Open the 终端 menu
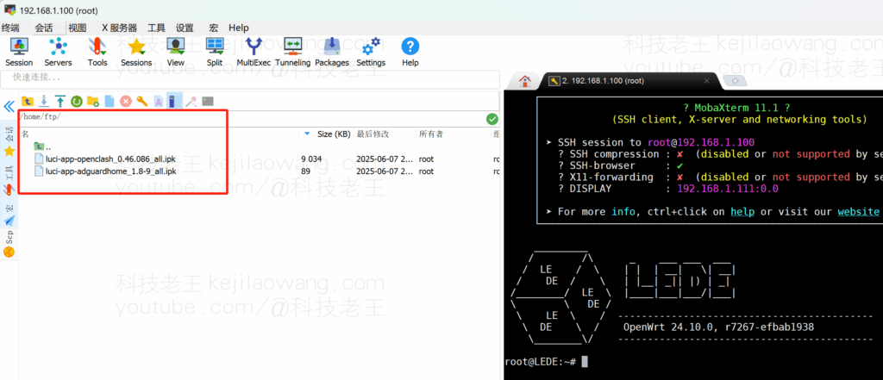 10,28
